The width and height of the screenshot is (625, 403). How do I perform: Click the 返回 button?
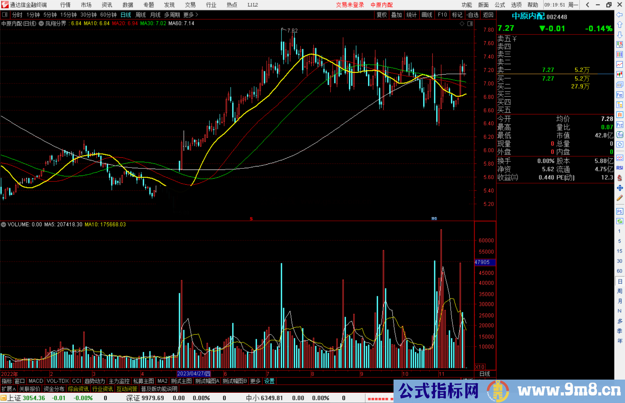coord(488,15)
